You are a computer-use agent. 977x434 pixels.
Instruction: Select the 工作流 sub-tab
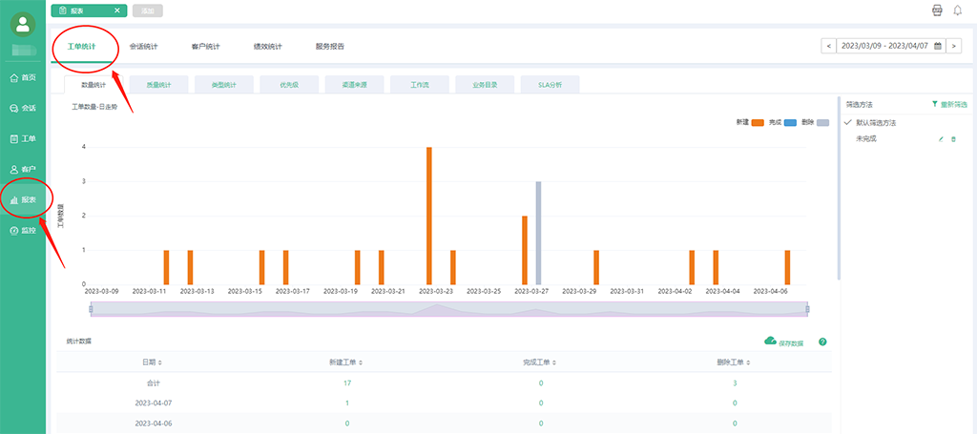coord(420,85)
